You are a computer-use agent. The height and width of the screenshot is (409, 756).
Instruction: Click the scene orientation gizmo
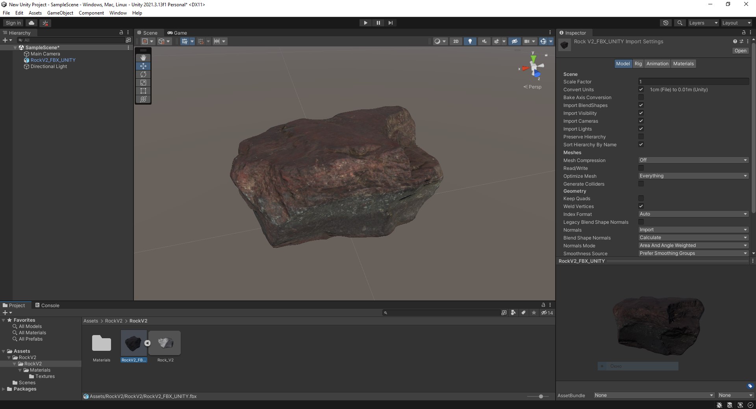[x=534, y=67]
